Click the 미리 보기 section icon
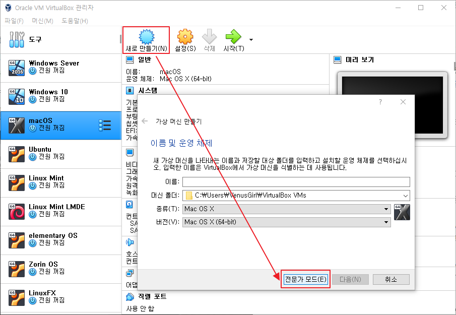456x315 pixels. pyautogui.click(x=338, y=59)
